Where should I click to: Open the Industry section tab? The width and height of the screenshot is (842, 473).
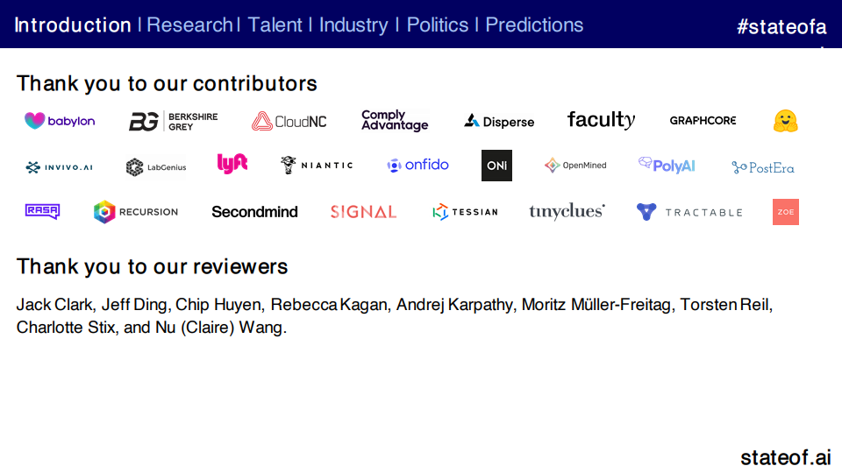(x=353, y=25)
